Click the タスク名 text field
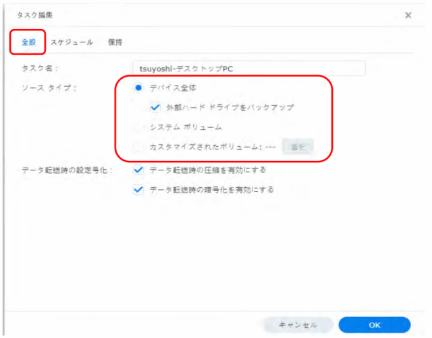Image resolution: width=432 pixels, height=338 pixels. pos(248,69)
